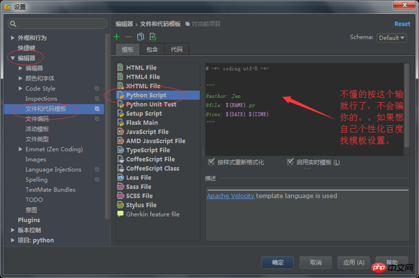Switch to the 模板 tab
Image resolution: width=419 pixels, height=278 pixels.
tap(127, 49)
